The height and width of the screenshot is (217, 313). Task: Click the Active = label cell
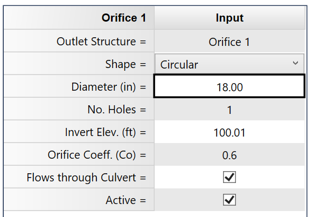(x=79, y=200)
